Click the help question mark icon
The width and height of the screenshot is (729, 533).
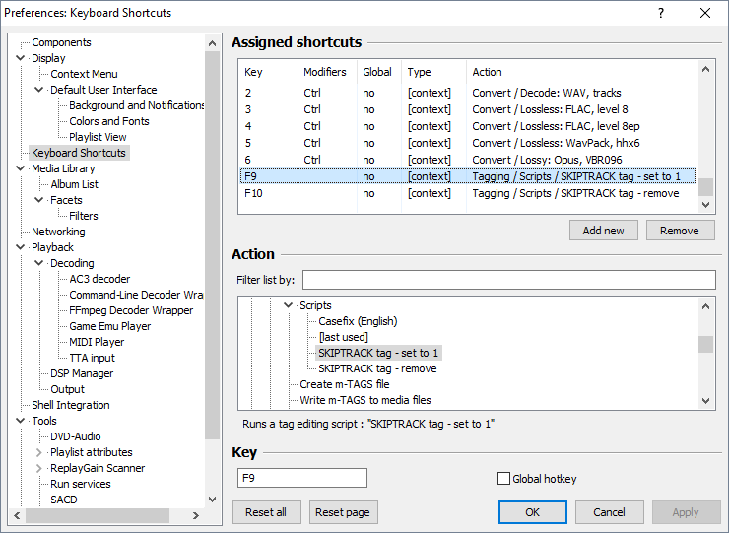tap(661, 13)
